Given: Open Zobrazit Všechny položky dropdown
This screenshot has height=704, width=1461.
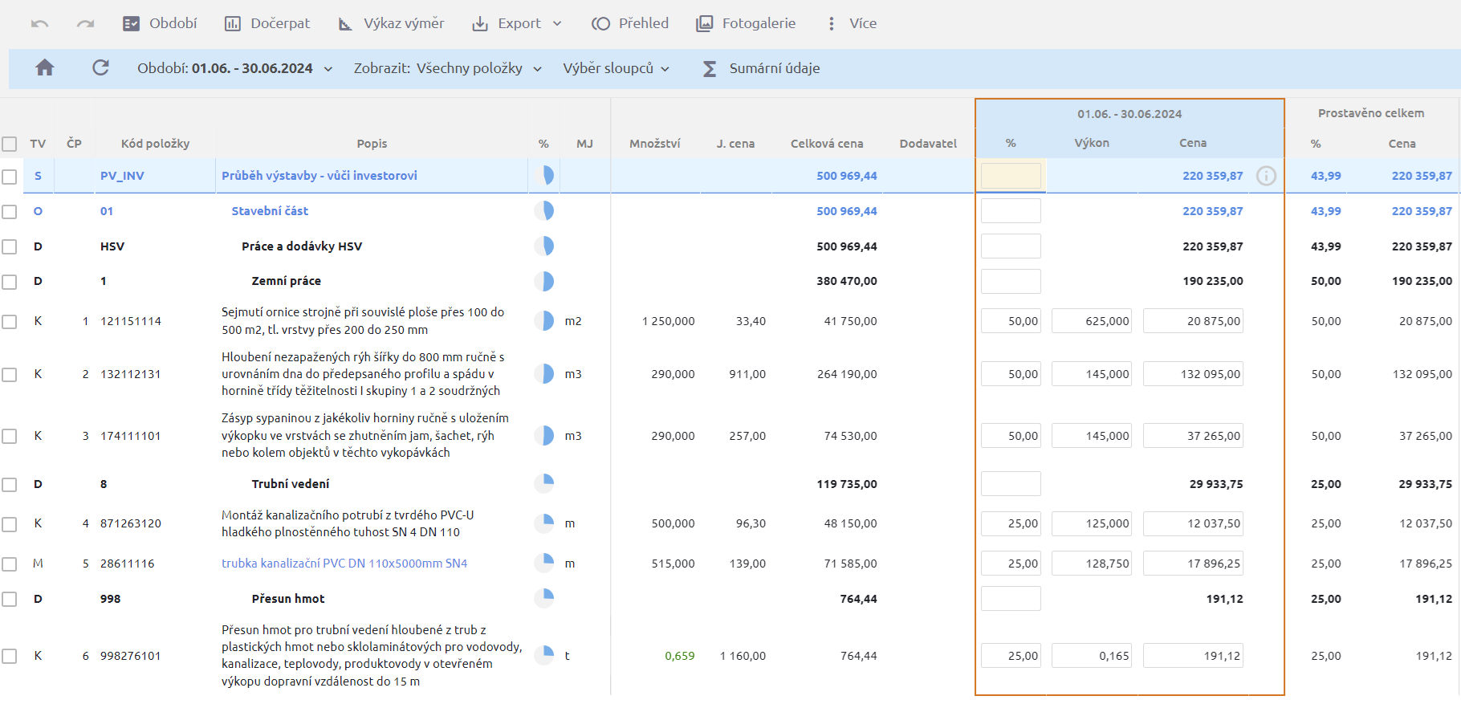Looking at the screenshot, I should (447, 68).
